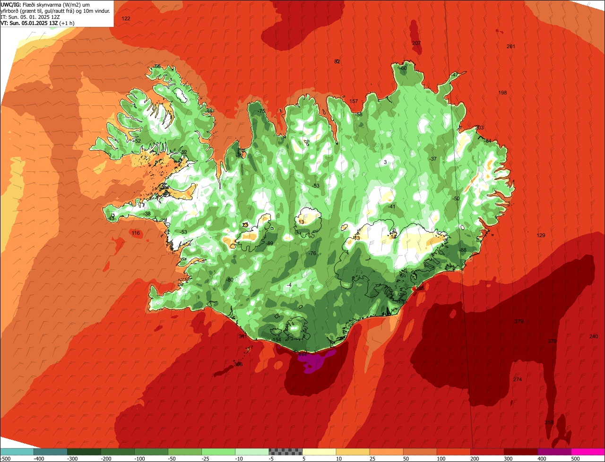Click the value 154 near the south coast

point(277,340)
